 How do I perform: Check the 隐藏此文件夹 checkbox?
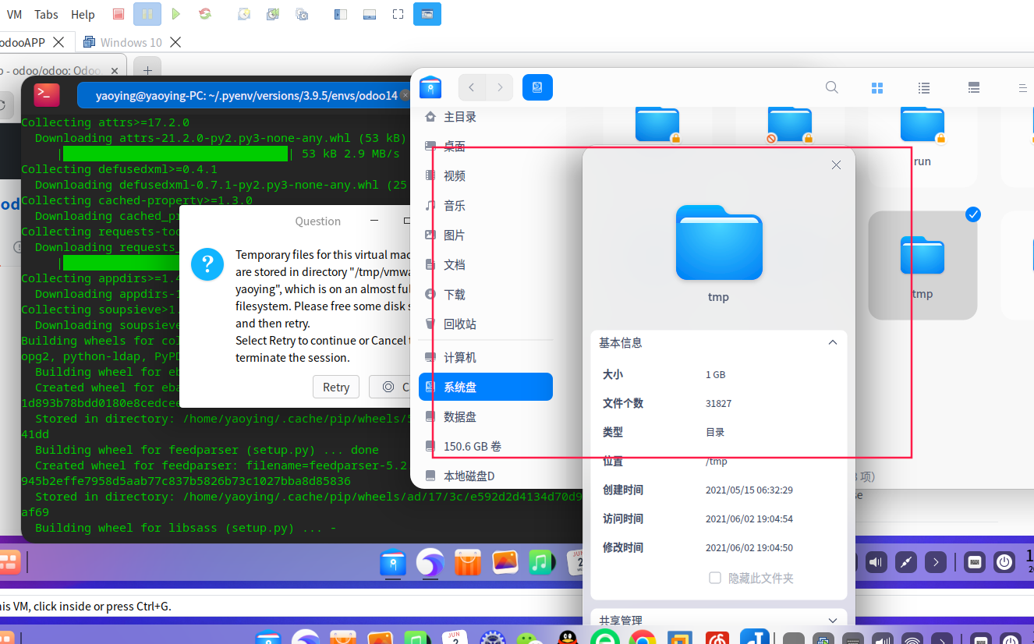(714, 578)
